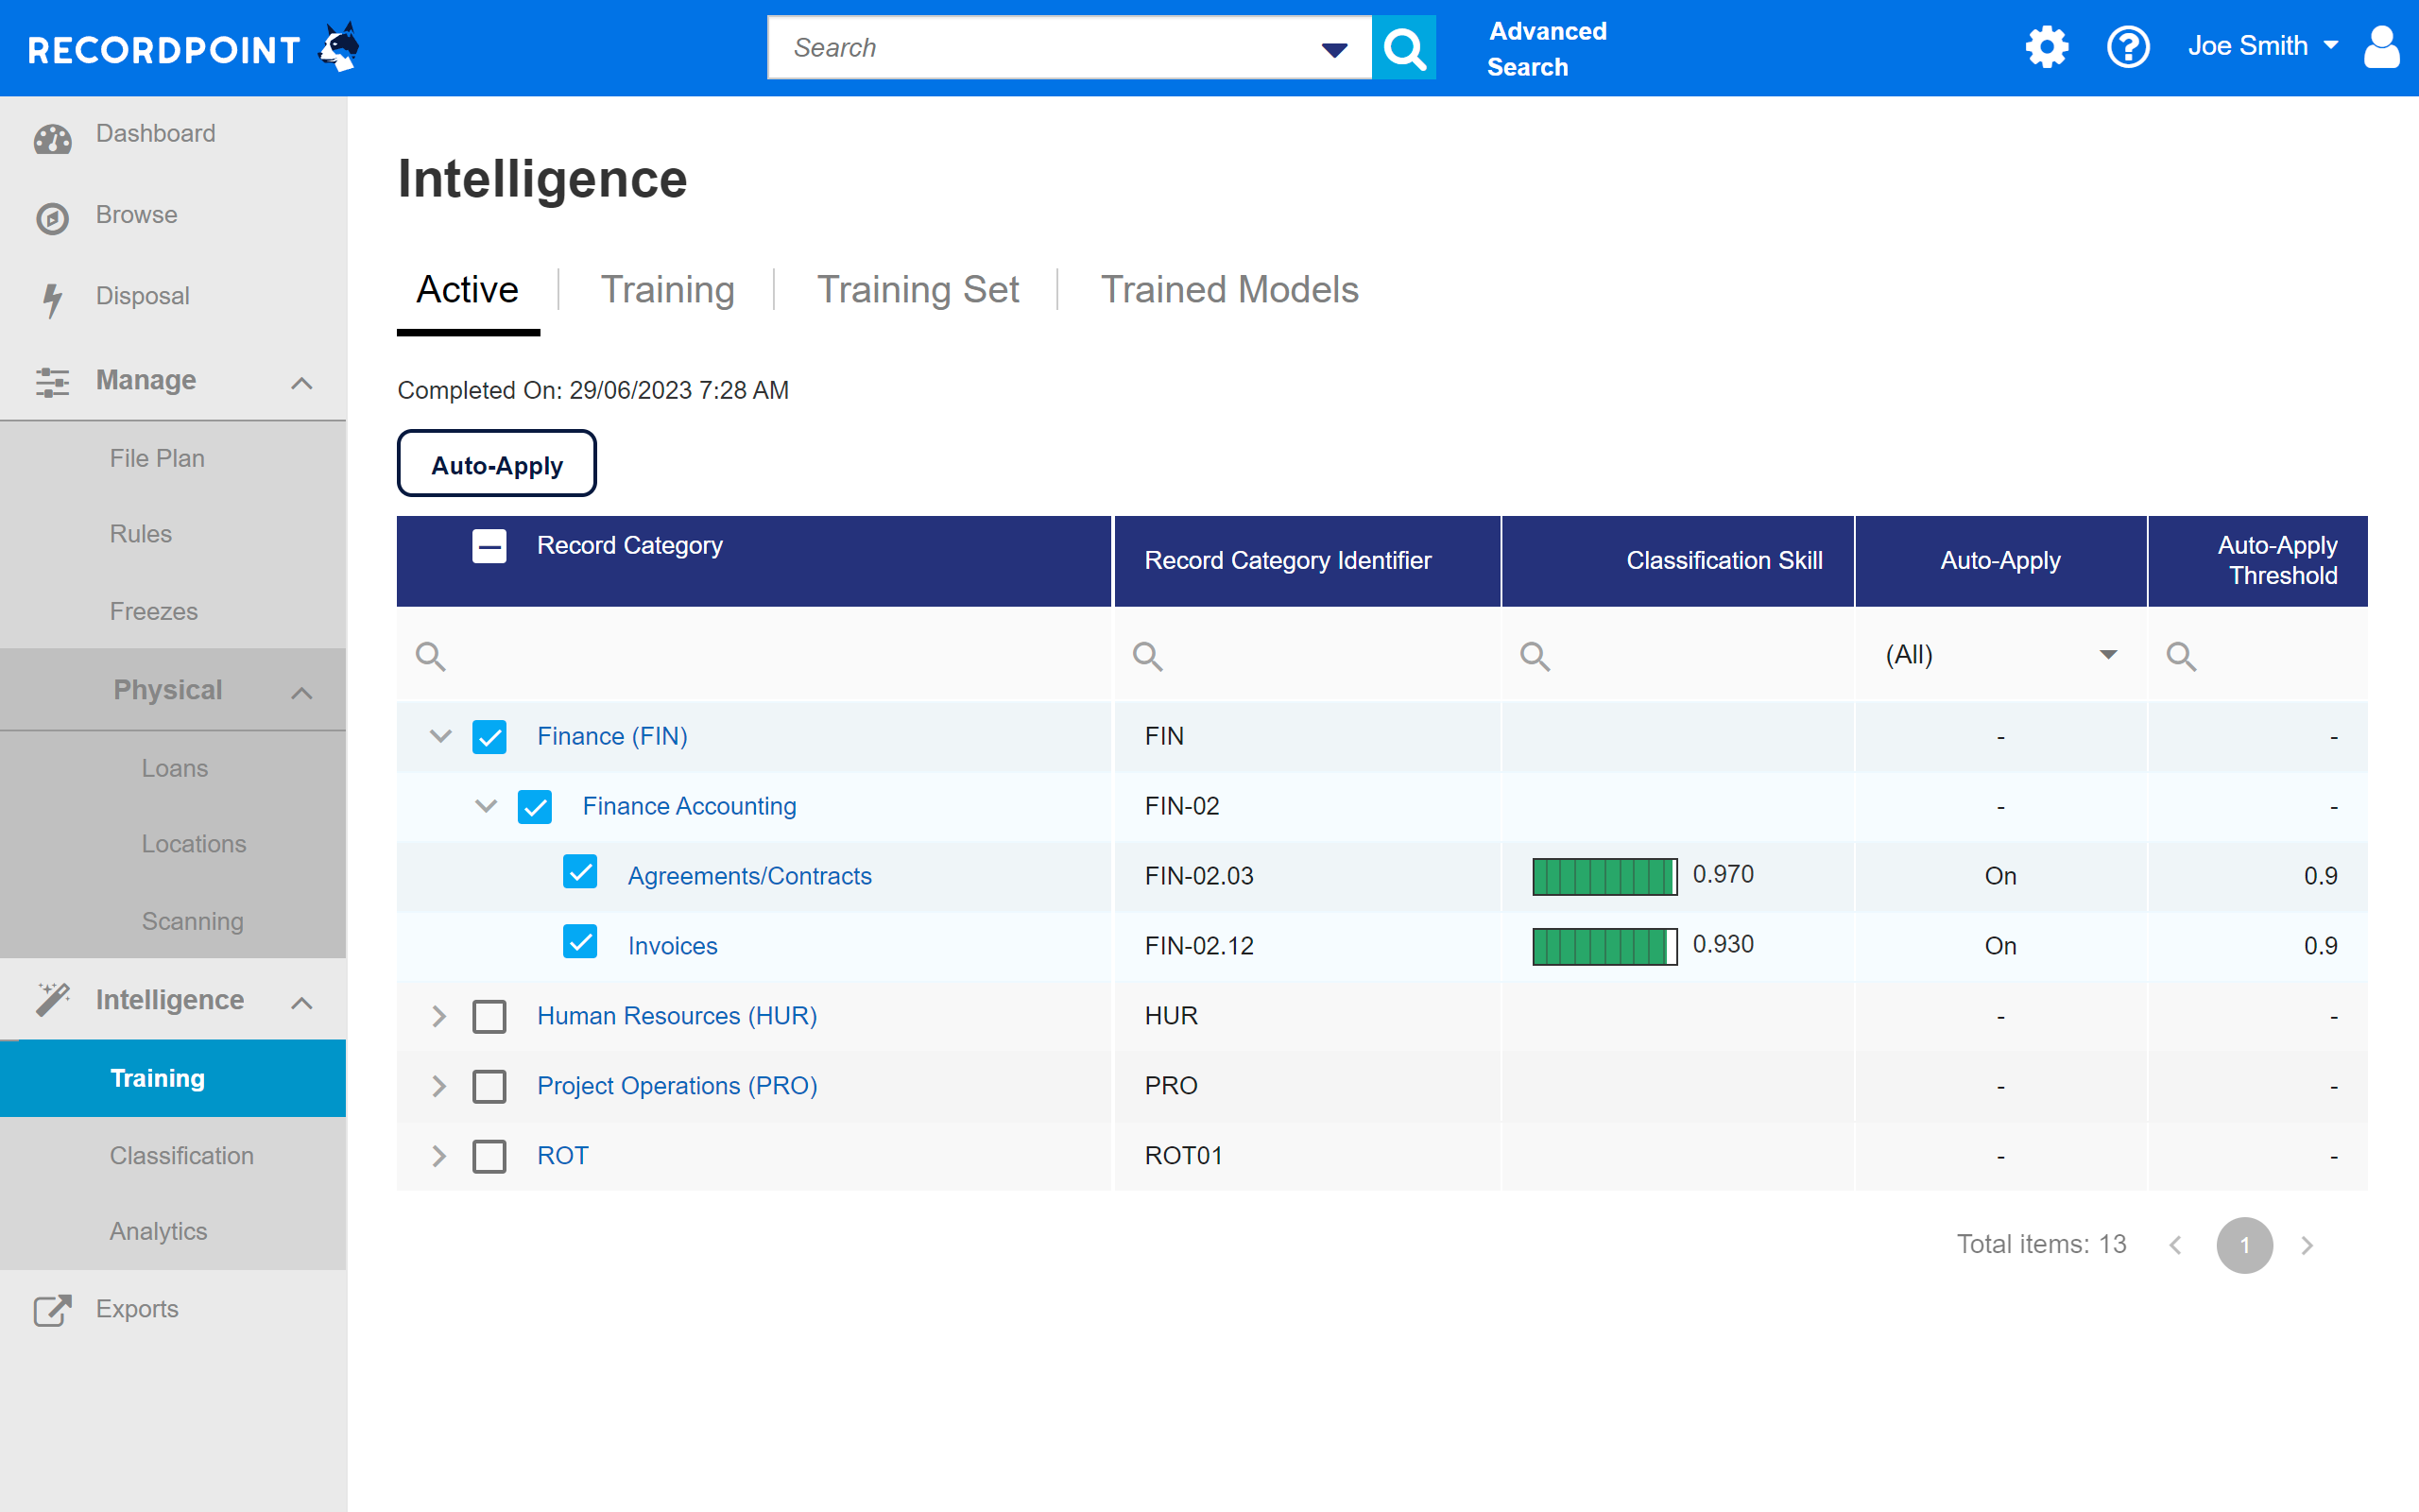Open Freezes in sidebar

click(154, 611)
